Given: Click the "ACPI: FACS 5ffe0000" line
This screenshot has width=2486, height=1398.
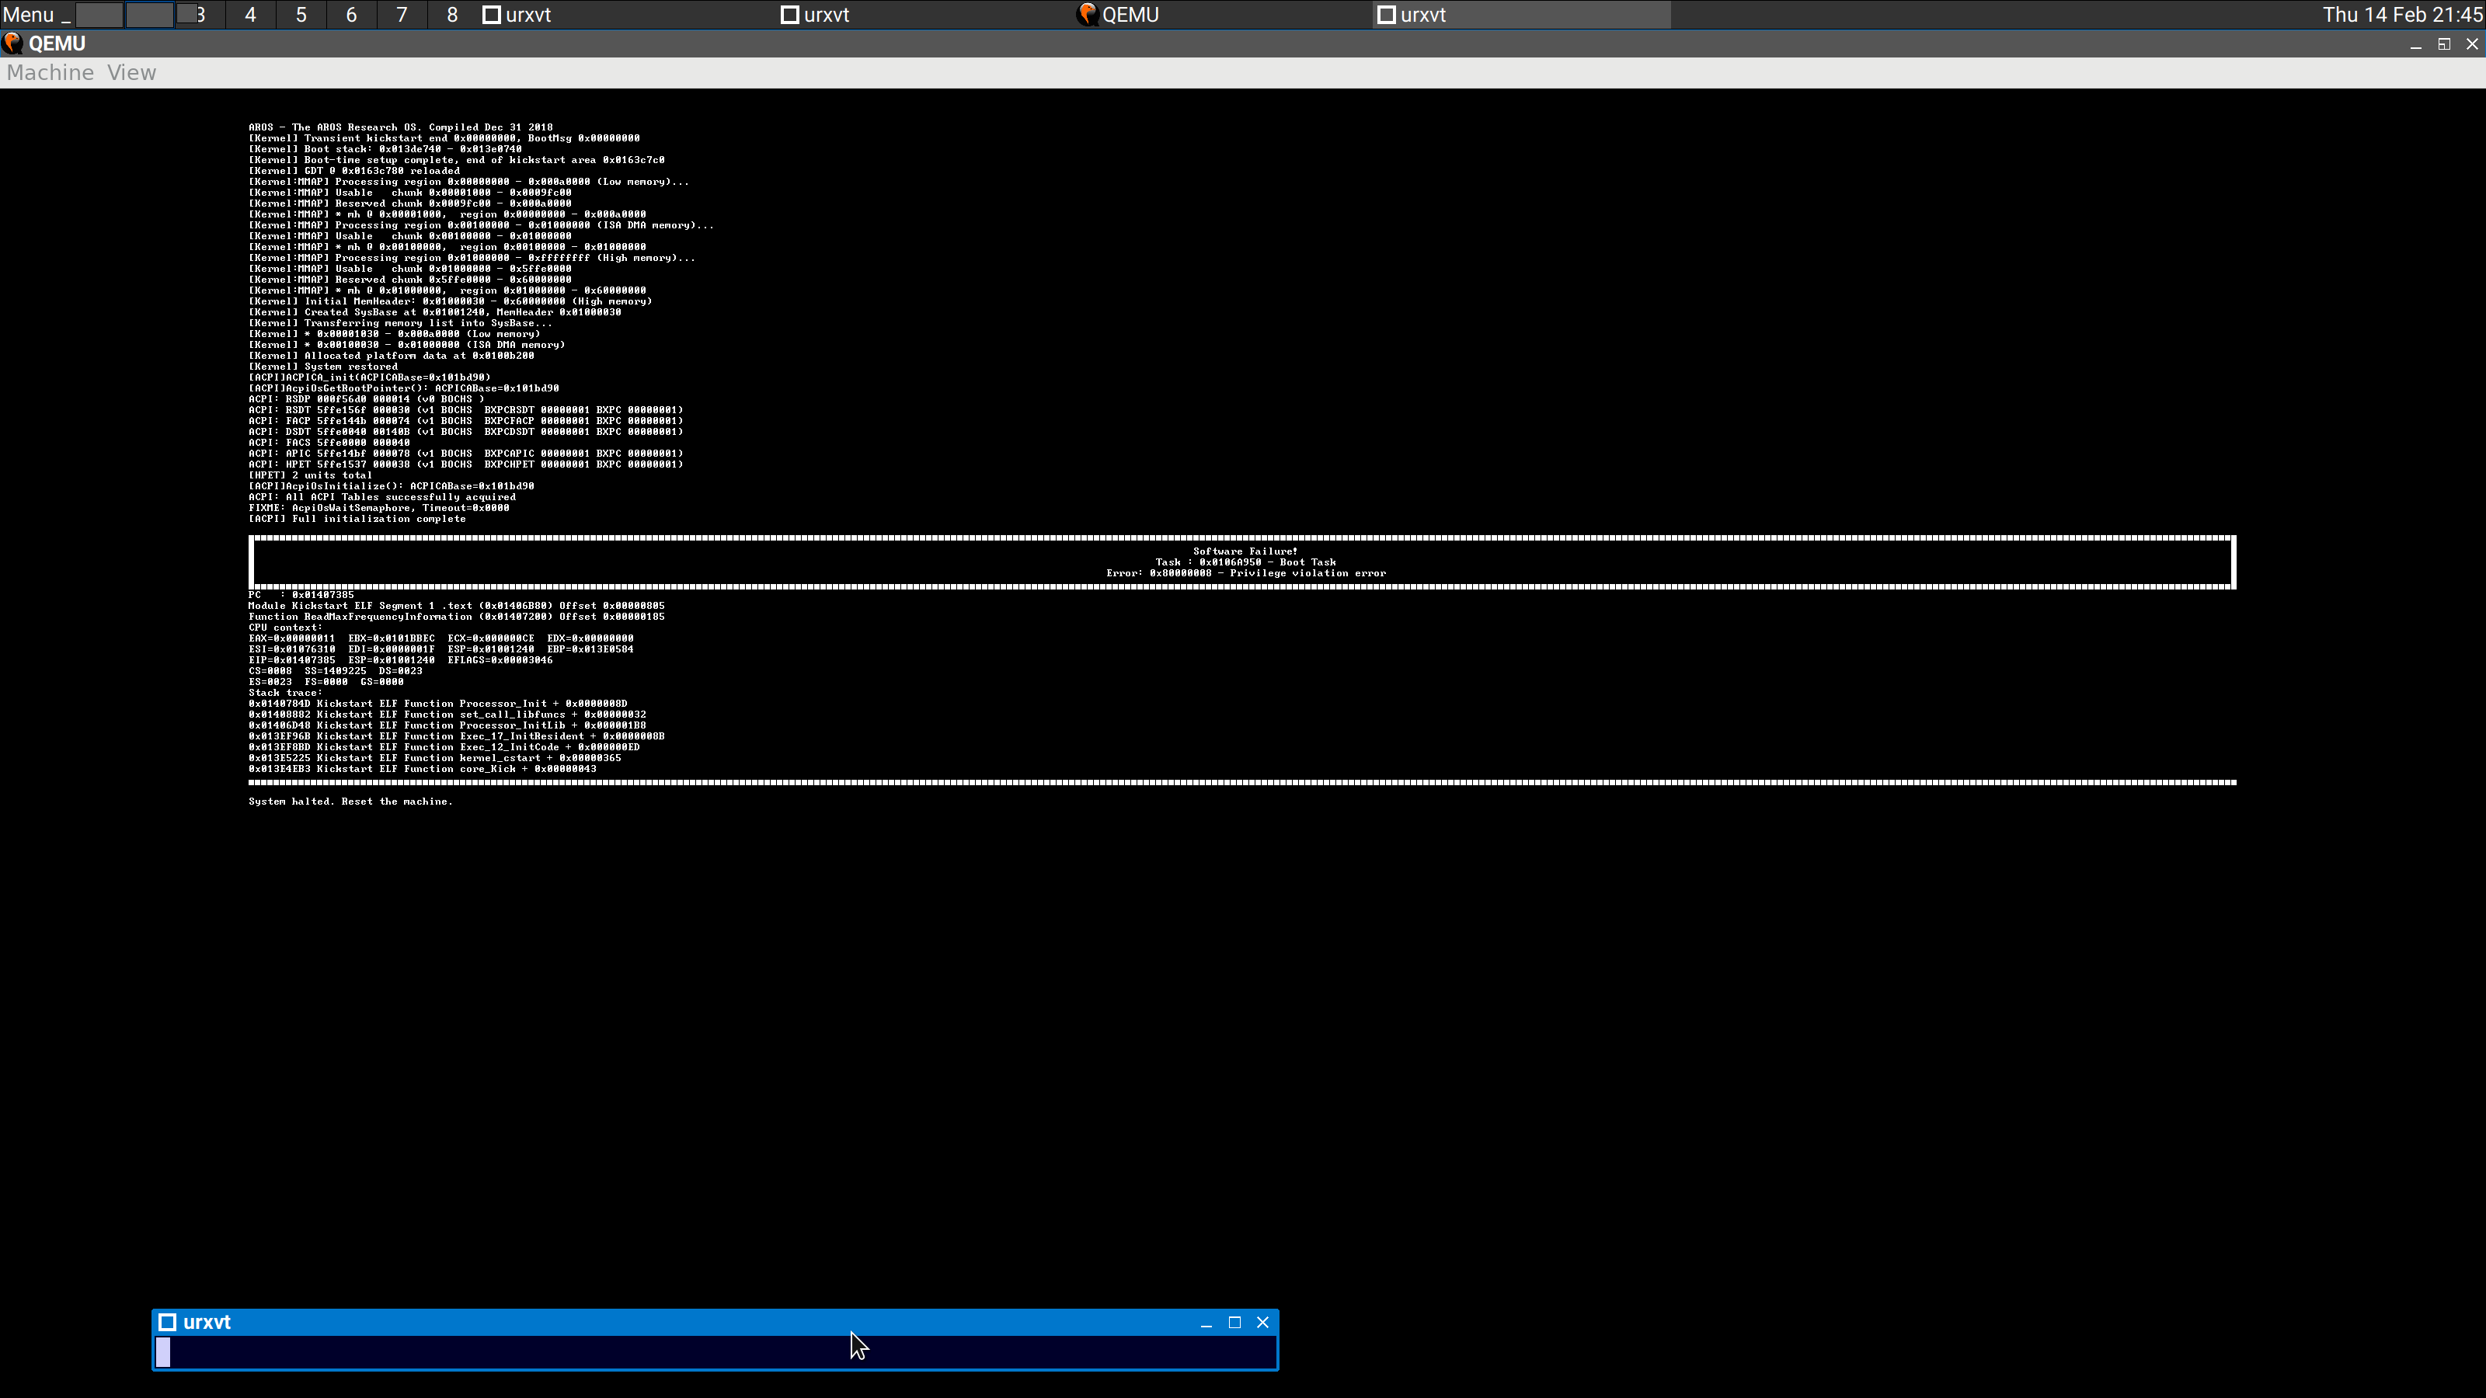Looking at the screenshot, I should point(329,443).
